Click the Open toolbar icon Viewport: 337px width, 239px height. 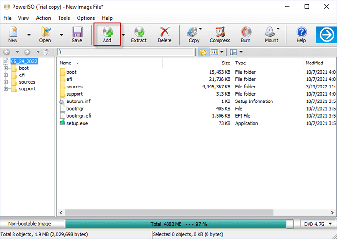(x=45, y=32)
